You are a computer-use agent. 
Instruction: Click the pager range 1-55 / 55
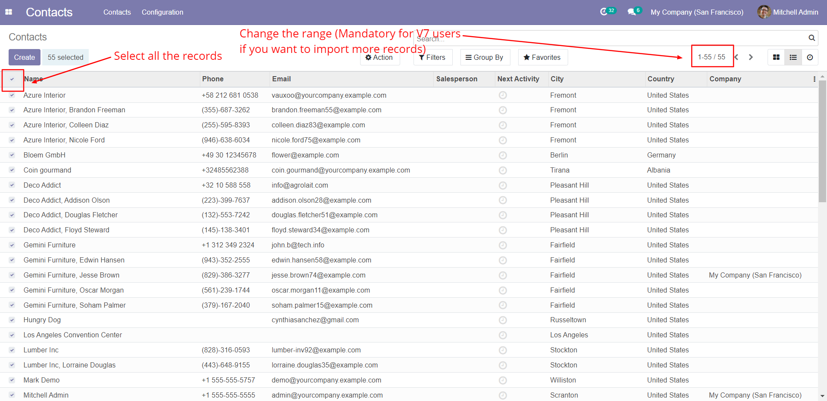[x=712, y=57]
